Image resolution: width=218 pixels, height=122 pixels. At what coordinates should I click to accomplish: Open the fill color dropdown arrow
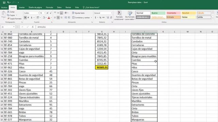[46, 18]
